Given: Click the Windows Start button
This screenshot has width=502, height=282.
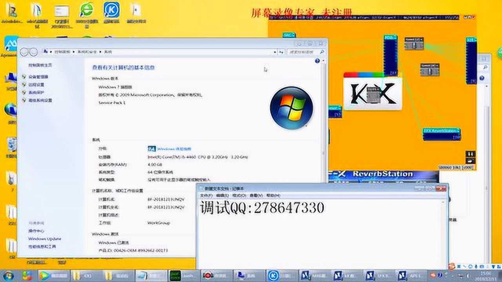Looking at the screenshot, I should 7,275.
